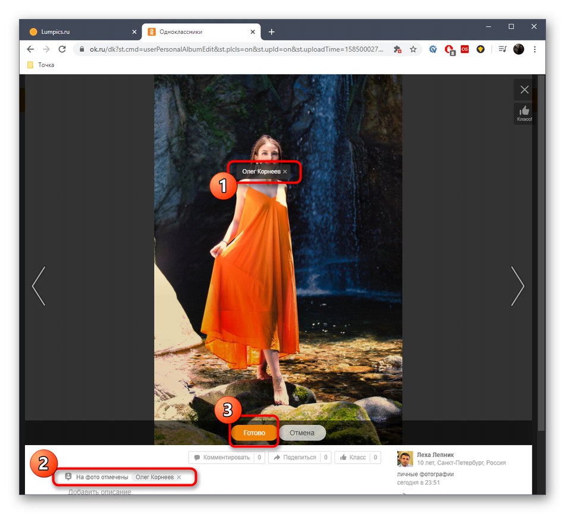Open the Chrome profile avatar
Image resolution: width=565 pixels, height=514 pixels.
coord(519,49)
